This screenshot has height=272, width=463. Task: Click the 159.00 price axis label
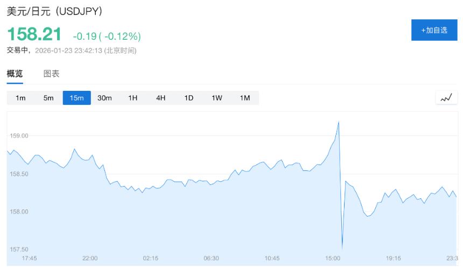[19, 136]
